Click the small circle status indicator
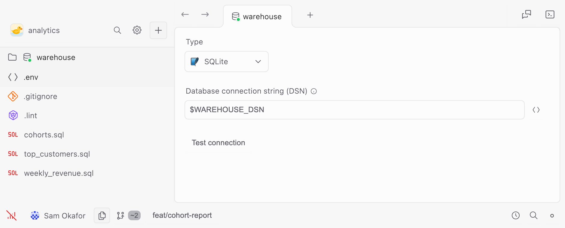565x228 pixels. (x=552, y=216)
